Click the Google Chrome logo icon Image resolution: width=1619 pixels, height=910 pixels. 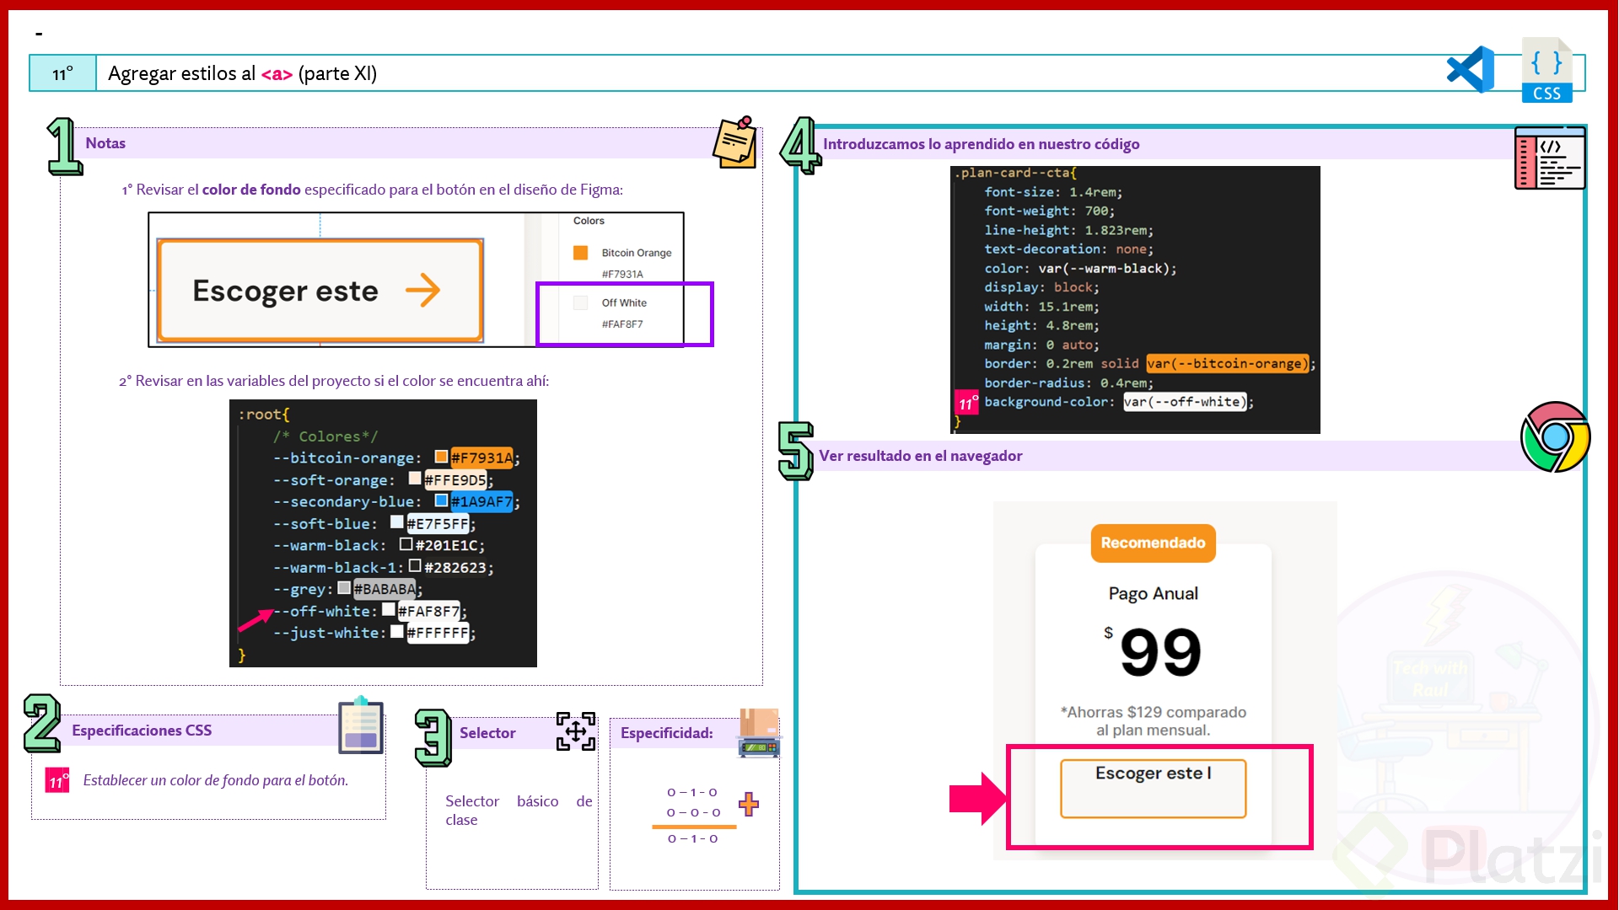point(1555,436)
